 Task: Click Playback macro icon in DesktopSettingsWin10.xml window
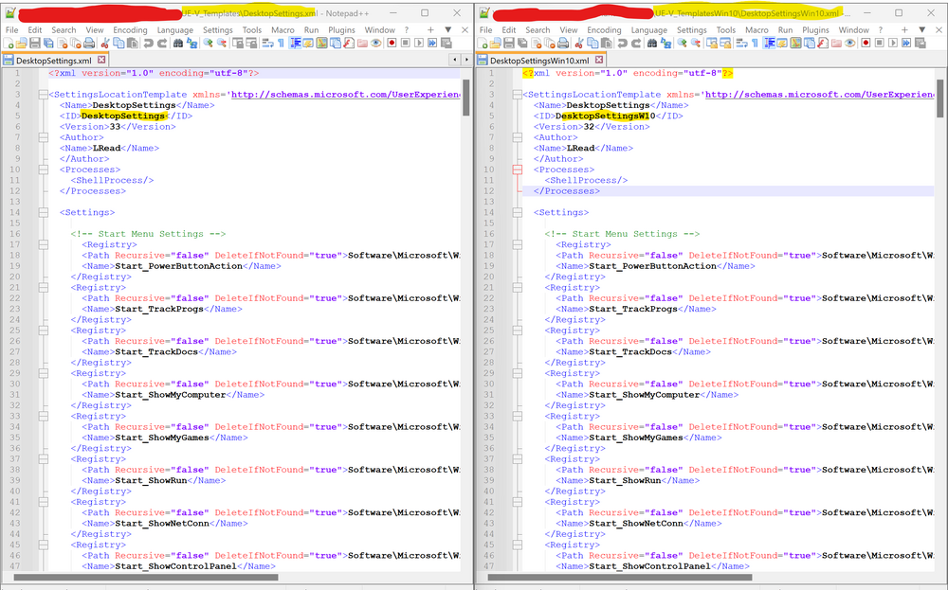pyautogui.click(x=892, y=43)
